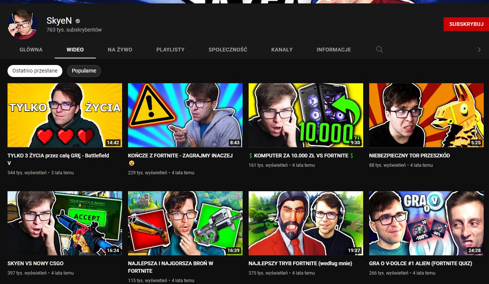Screen dimensions: 489x284
Task: Subscribe with the SUBSKRYBUJ button
Action: (x=466, y=24)
